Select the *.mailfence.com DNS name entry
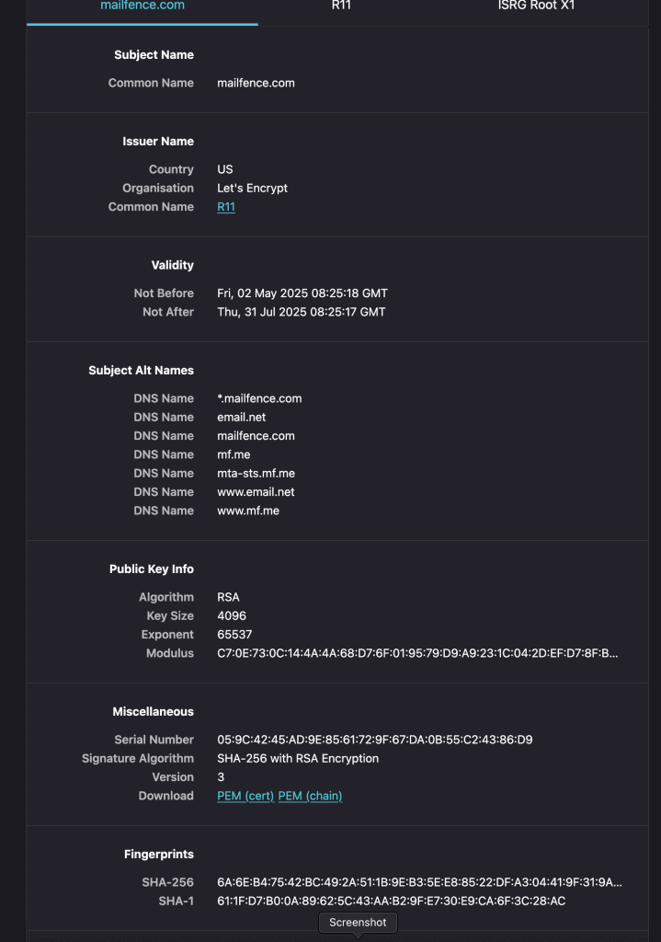 pyautogui.click(x=259, y=398)
